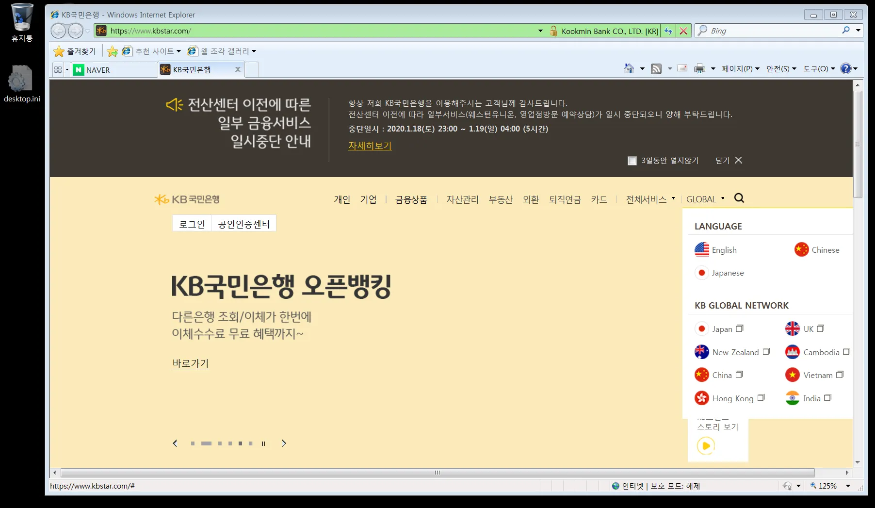Open a new blank tab
The height and width of the screenshot is (508, 875).
(x=252, y=70)
